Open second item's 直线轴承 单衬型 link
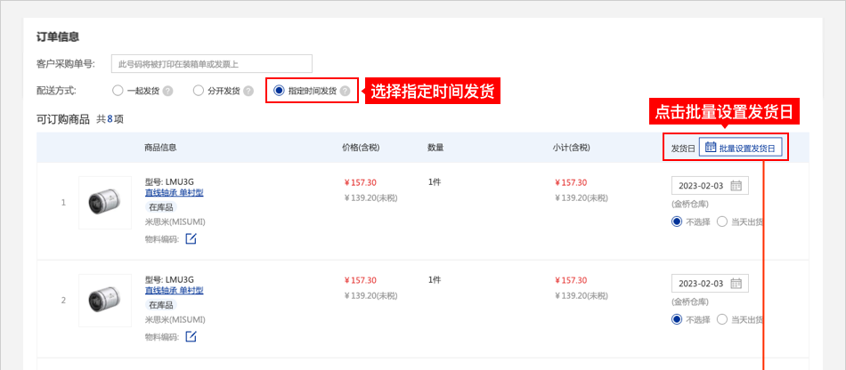Image resolution: width=846 pixels, height=370 pixels. tap(174, 290)
